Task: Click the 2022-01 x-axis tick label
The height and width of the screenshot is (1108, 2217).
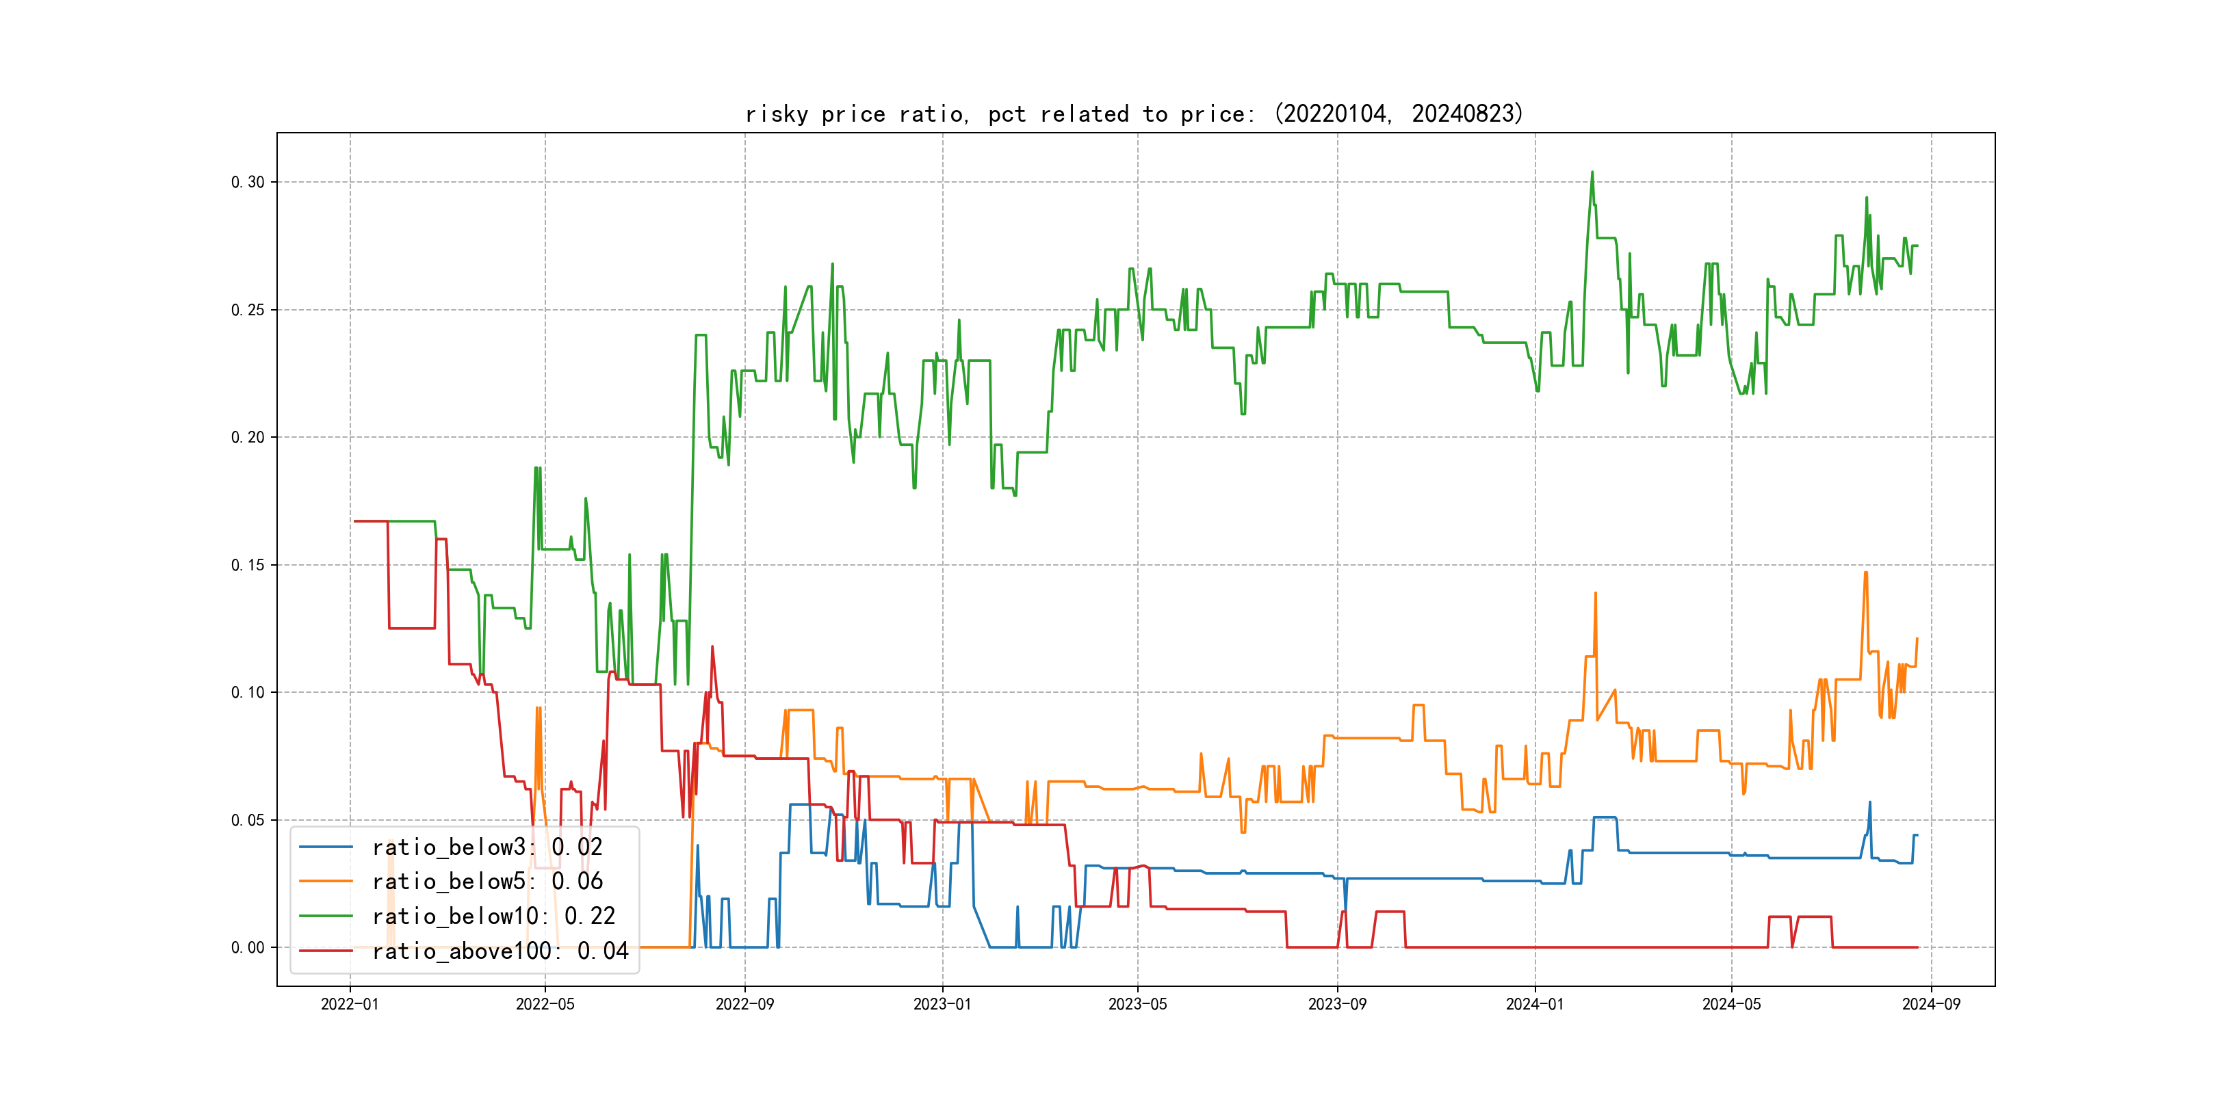Action: (x=350, y=1004)
